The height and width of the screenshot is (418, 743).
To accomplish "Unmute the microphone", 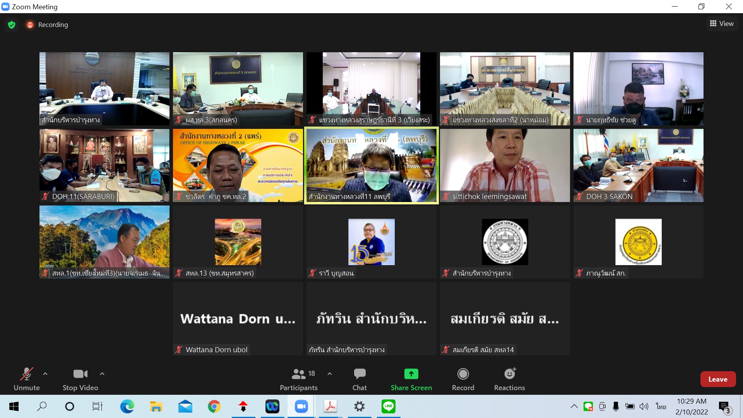I will click(26, 379).
